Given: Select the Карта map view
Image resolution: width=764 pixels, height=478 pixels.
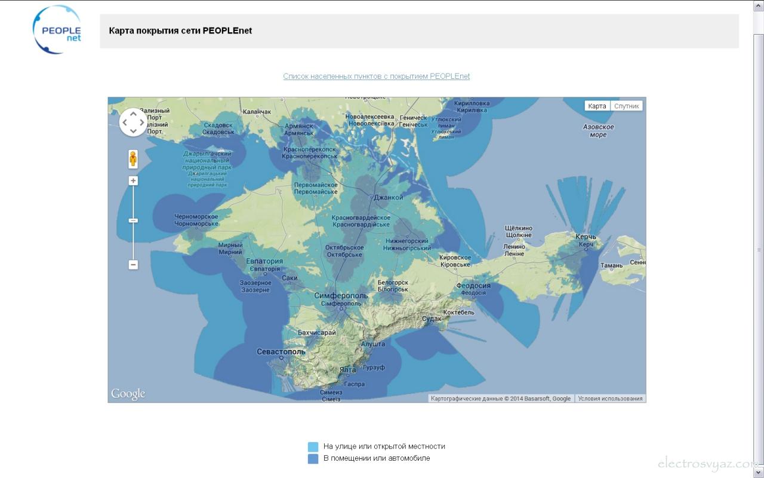Looking at the screenshot, I should (597, 106).
